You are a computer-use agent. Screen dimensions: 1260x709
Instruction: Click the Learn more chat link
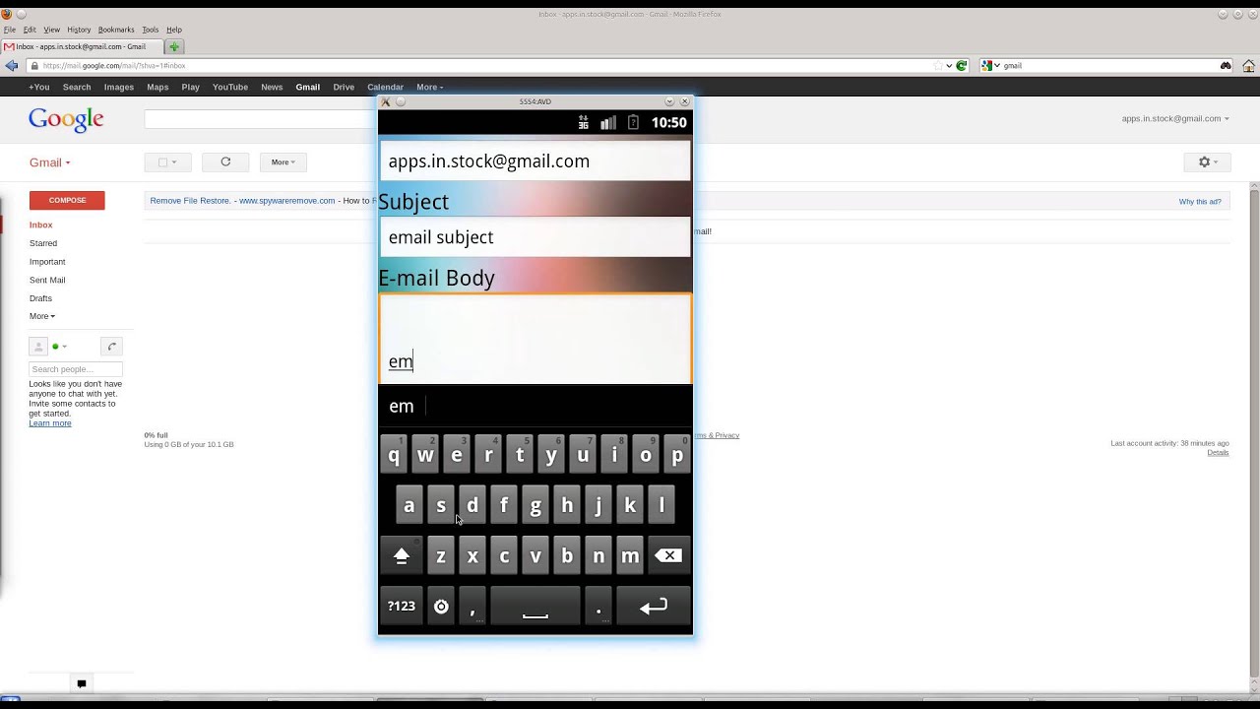(50, 423)
